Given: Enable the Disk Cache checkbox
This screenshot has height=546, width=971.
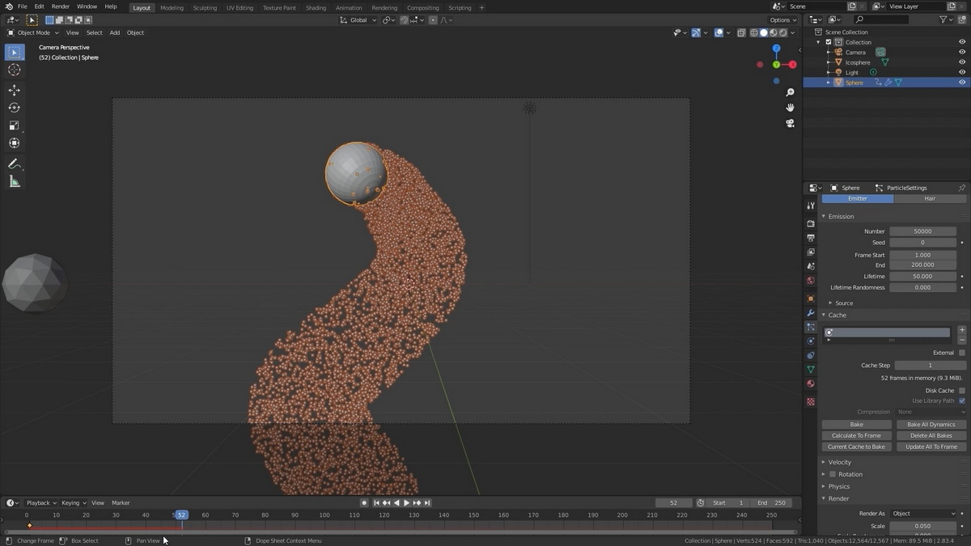Looking at the screenshot, I should click(961, 391).
